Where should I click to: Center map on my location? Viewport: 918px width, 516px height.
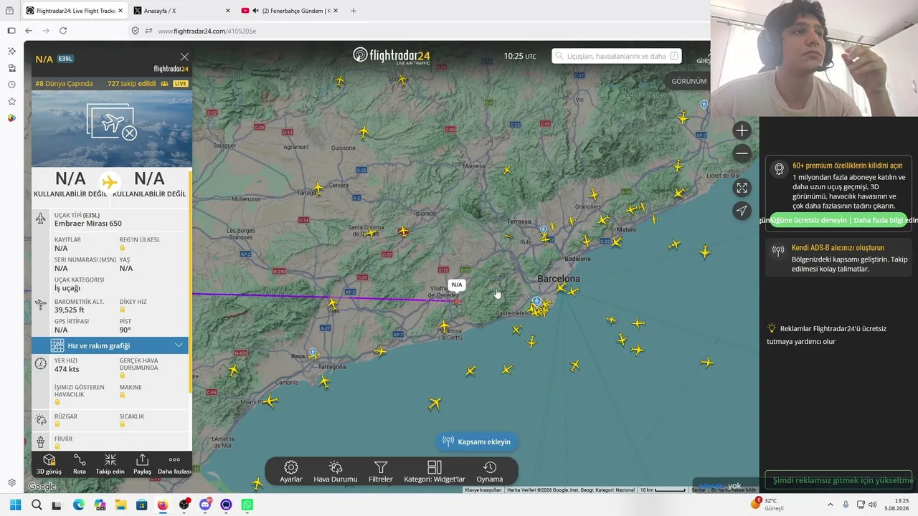pyautogui.click(x=742, y=210)
